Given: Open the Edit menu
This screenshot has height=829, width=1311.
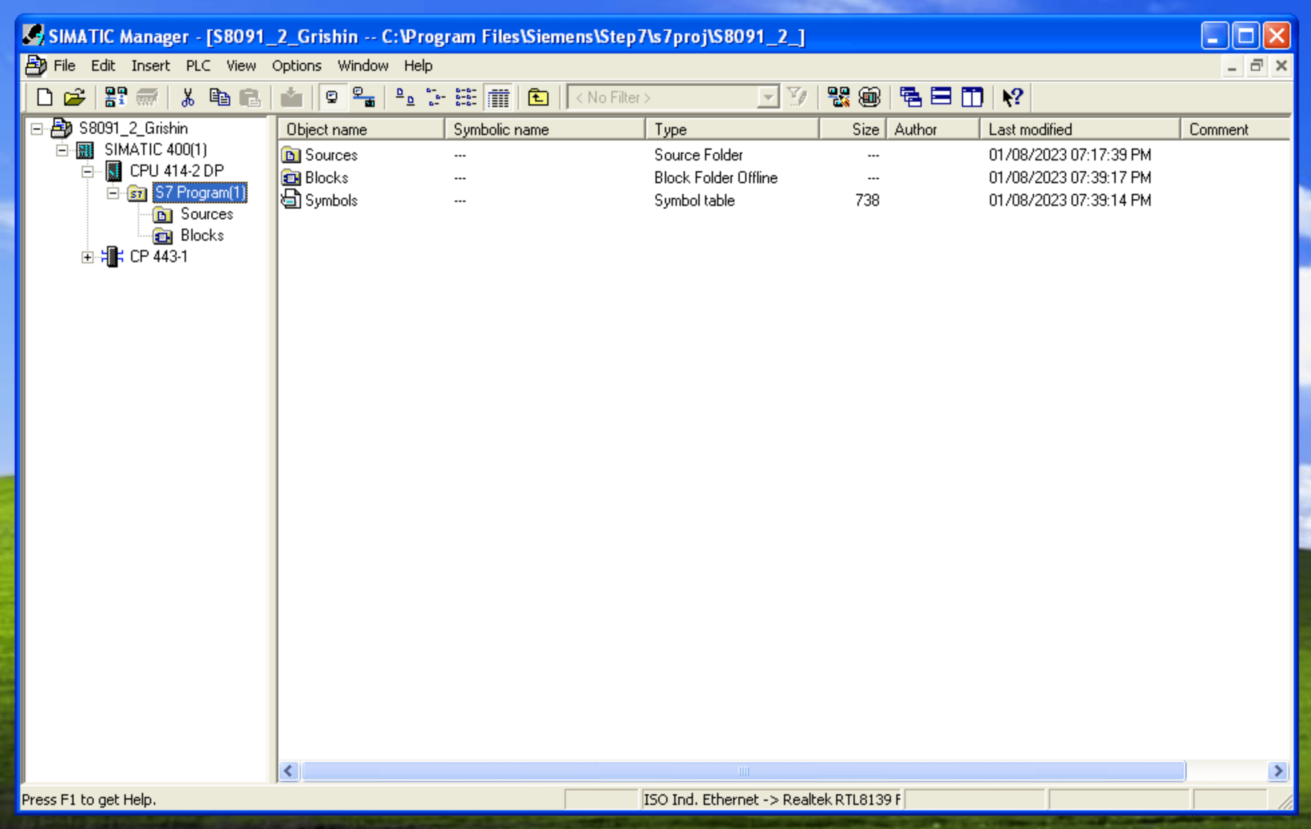Looking at the screenshot, I should (103, 66).
